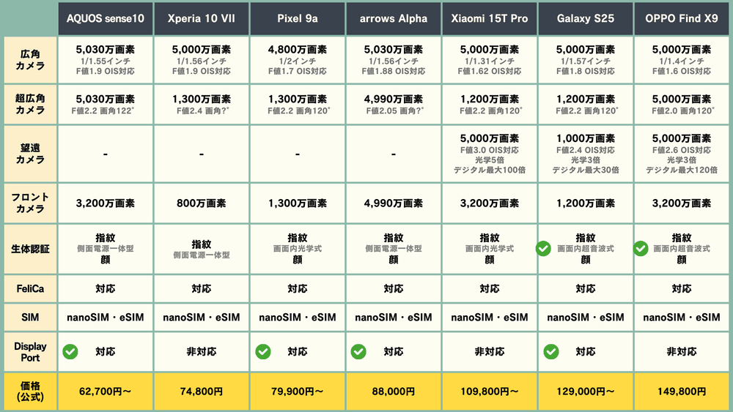Viewport: 733px width, 412px height.
Task: Click the green checkmark in Pixel 9a DisplayPort cell
Action: [x=262, y=352]
